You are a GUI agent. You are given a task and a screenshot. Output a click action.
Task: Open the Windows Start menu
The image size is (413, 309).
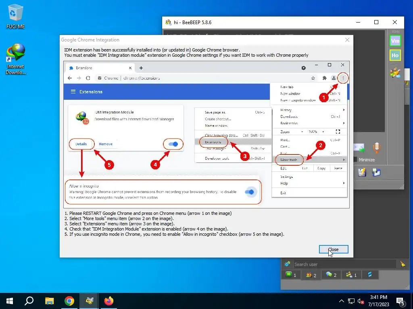click(10, 301)
